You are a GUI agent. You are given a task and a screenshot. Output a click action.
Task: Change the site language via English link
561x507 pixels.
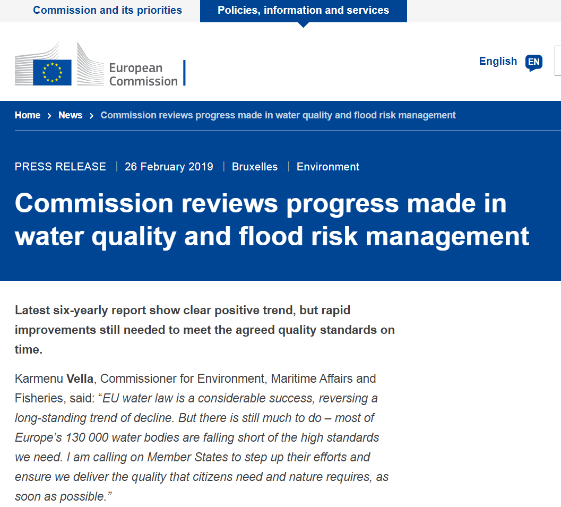point(498,62)
